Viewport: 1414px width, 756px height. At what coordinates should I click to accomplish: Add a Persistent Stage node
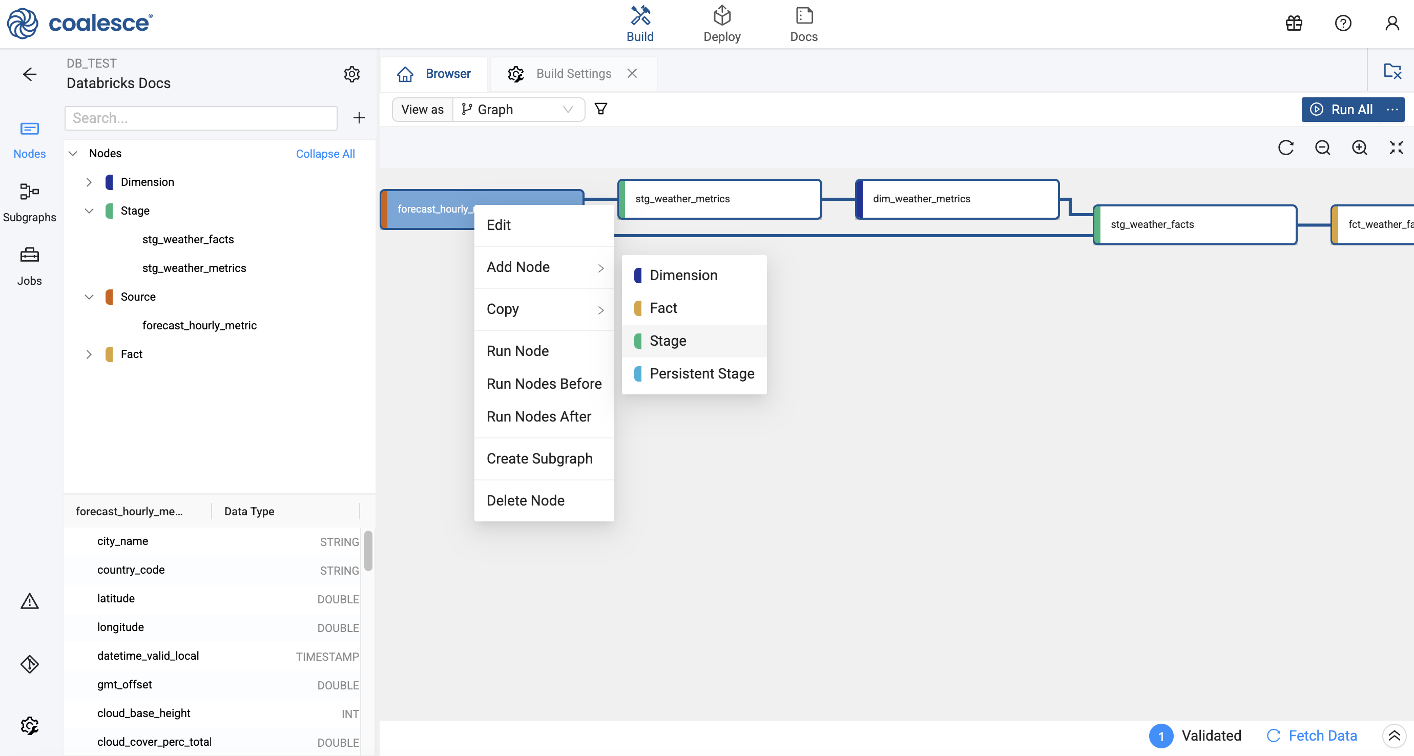coord(694,373)
